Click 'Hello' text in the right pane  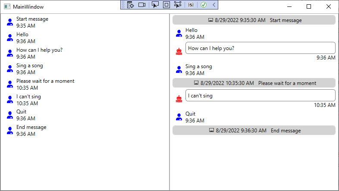[x=191, y=30]
